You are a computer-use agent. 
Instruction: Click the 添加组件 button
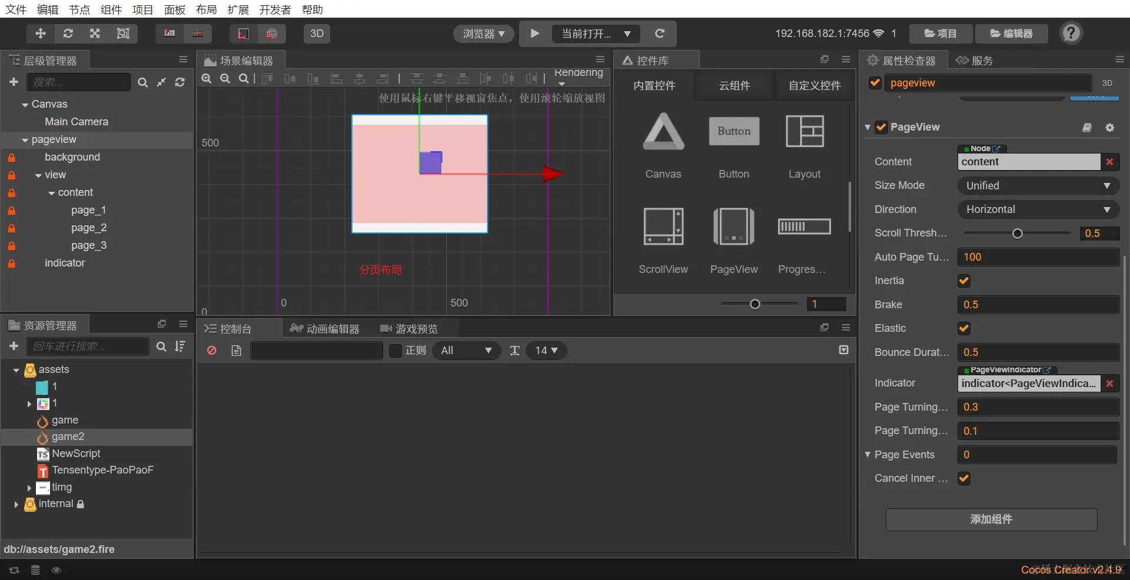coord(991,519)
